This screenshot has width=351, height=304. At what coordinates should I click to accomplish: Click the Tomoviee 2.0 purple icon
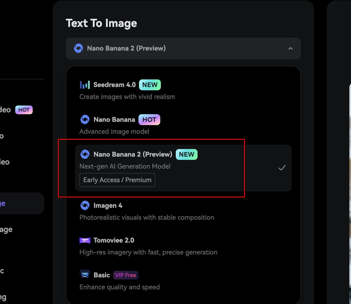[85, 240]
